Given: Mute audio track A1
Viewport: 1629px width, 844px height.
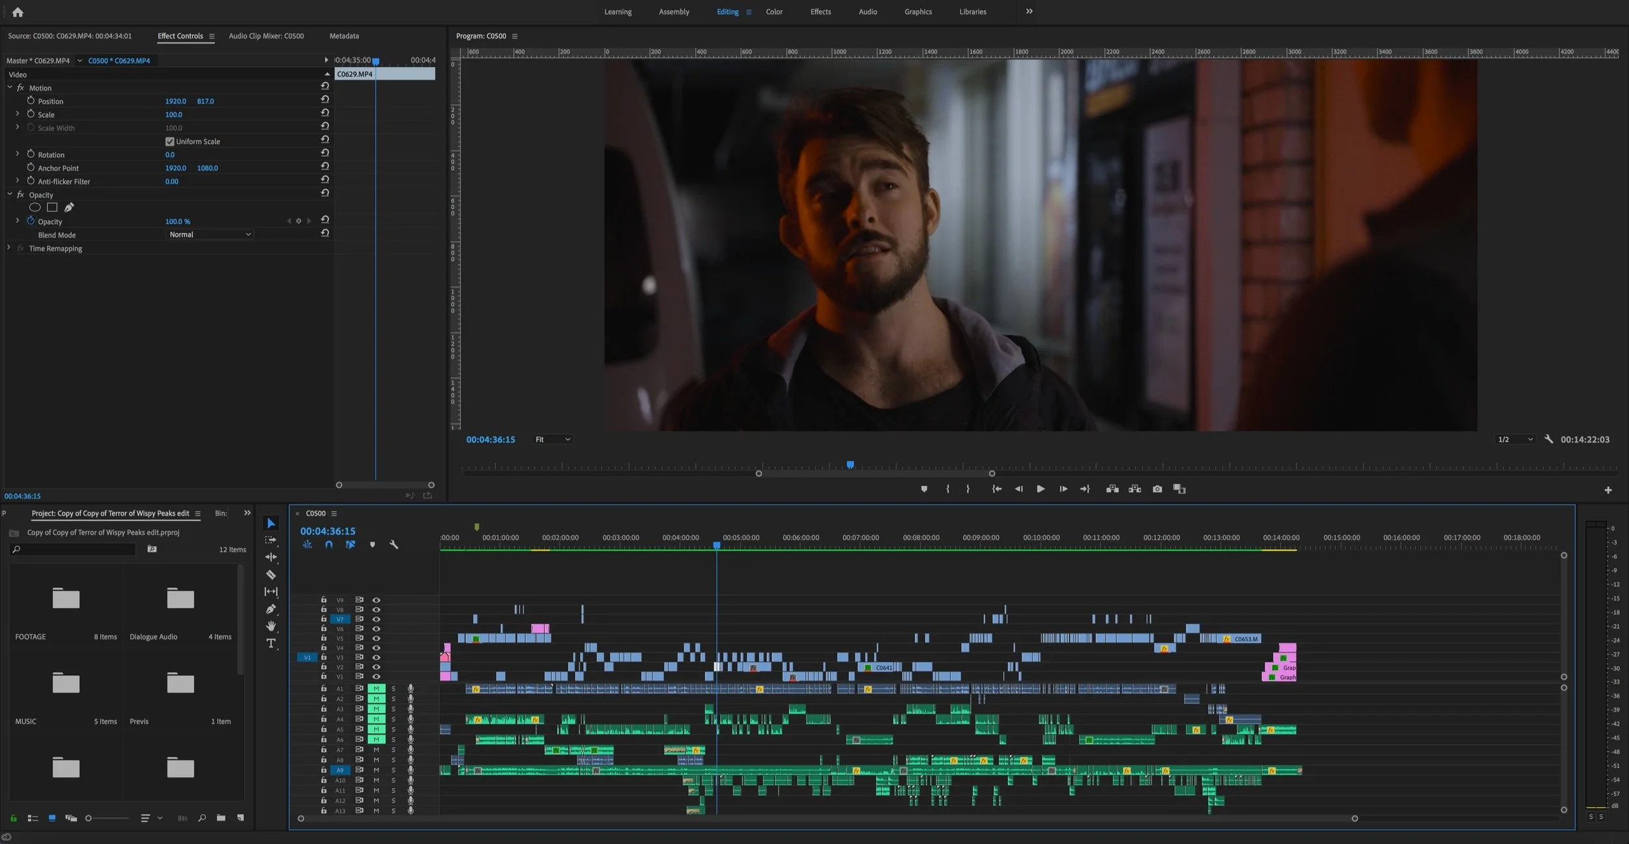Looking at the screenshot, I should point(376,688).
